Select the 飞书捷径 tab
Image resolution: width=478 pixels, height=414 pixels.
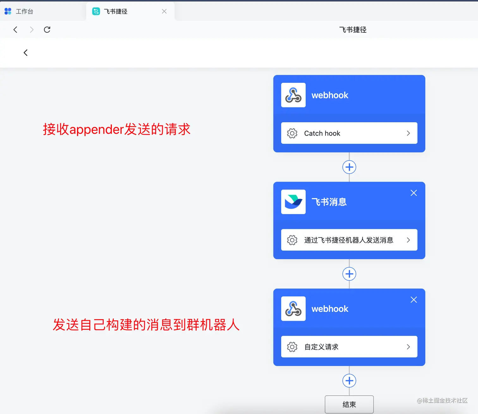130,11
